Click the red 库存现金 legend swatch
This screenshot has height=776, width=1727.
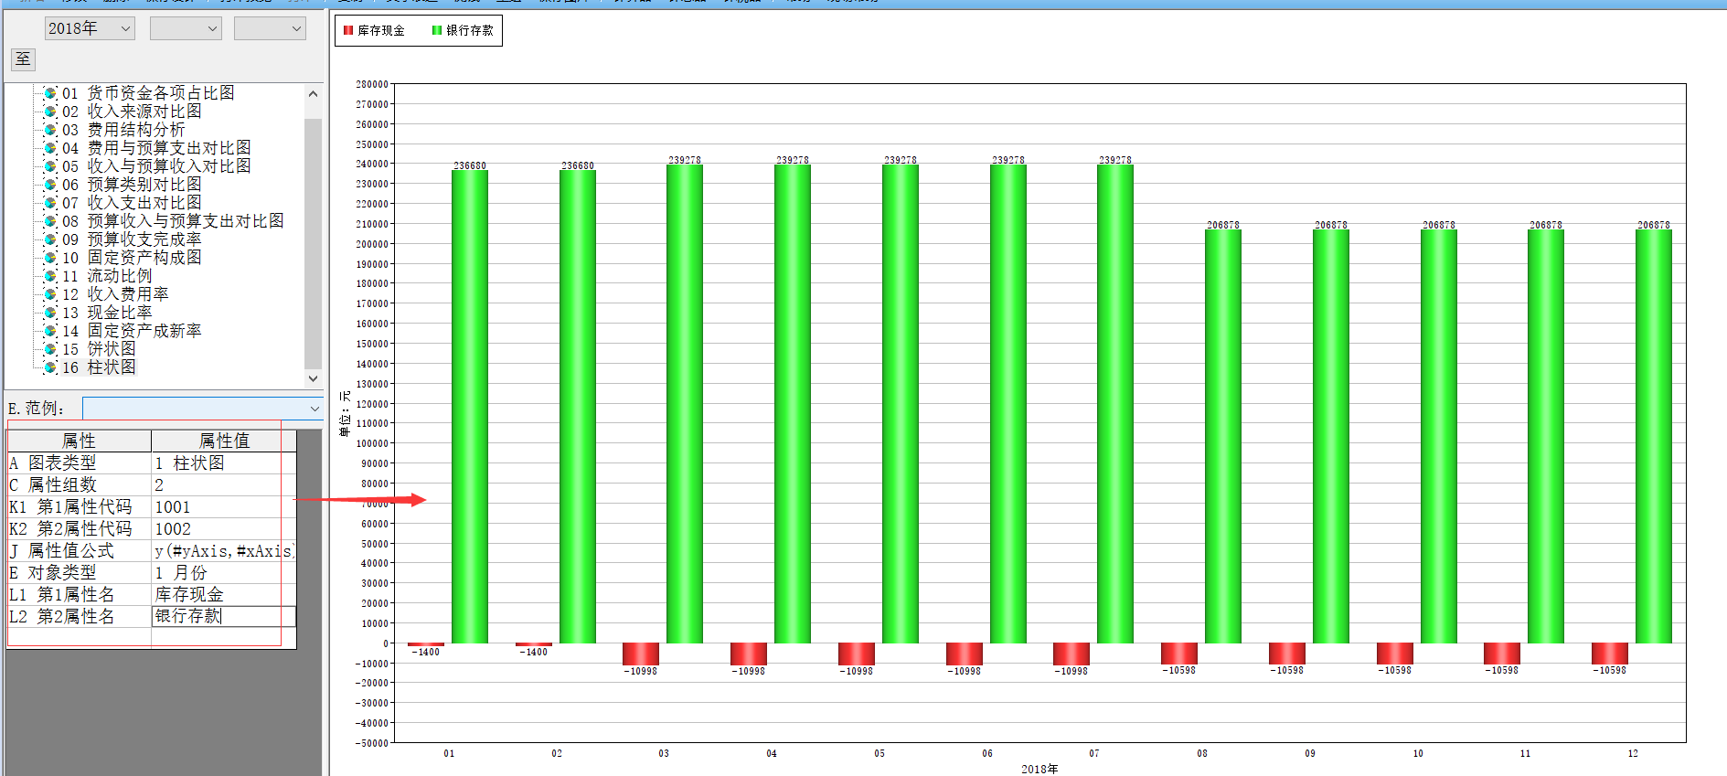pyautogui.click(x=348, y=30)
